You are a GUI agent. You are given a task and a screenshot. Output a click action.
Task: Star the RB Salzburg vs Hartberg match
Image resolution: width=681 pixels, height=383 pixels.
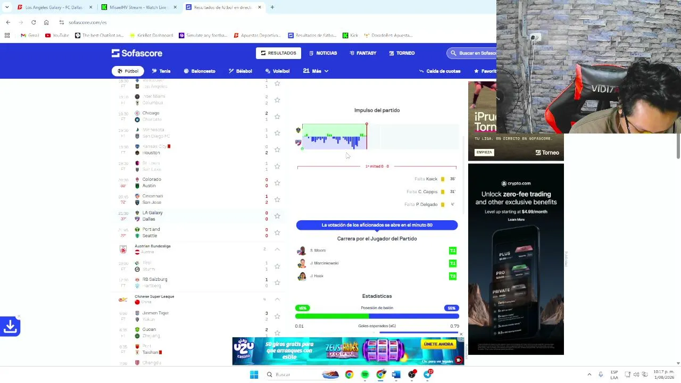[x=277, y=282]
